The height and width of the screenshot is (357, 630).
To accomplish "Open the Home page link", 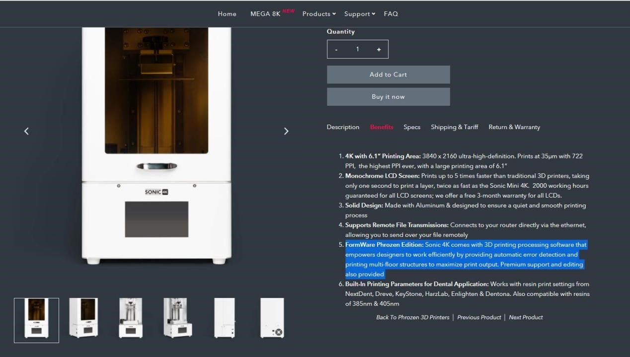I will tap(227, 14).
